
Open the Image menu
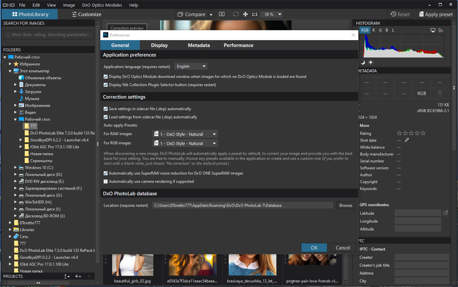(x=69, y=5)
